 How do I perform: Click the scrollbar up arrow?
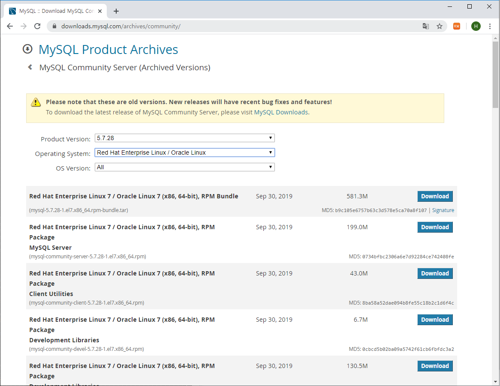[x=495, y=38]
